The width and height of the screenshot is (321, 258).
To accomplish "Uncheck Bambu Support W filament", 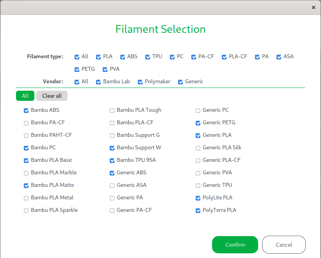I will coord(112,148).
